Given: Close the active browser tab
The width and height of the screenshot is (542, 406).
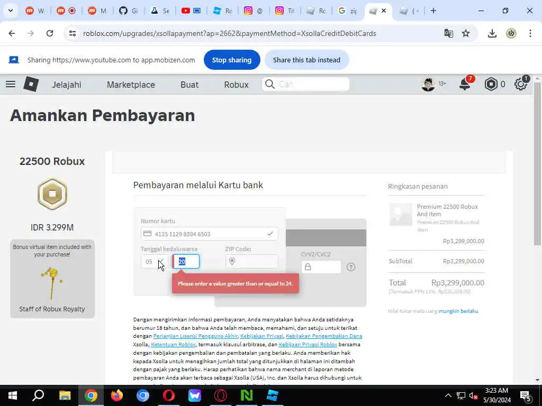Looking at the screenshot, I should click(384, 11).
